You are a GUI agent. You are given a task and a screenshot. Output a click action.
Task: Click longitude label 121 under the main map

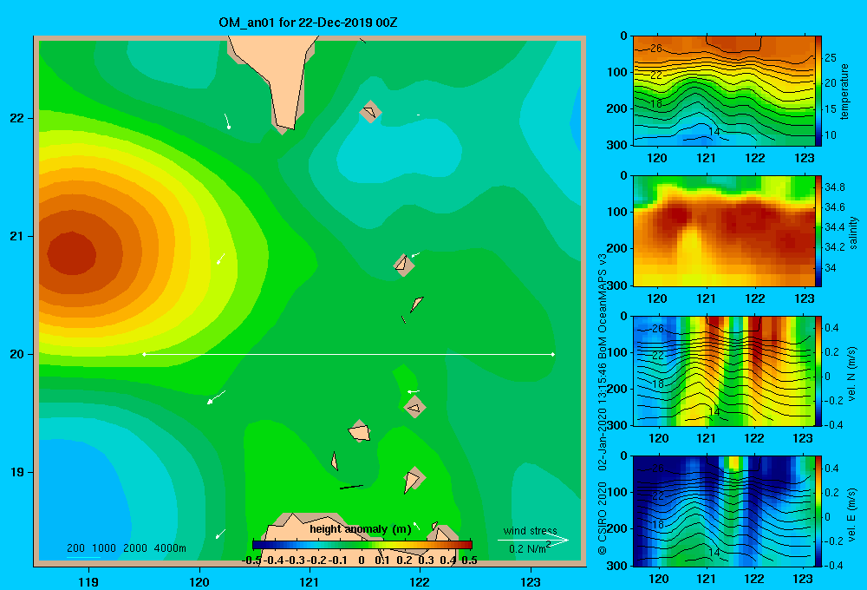(310, 581)
